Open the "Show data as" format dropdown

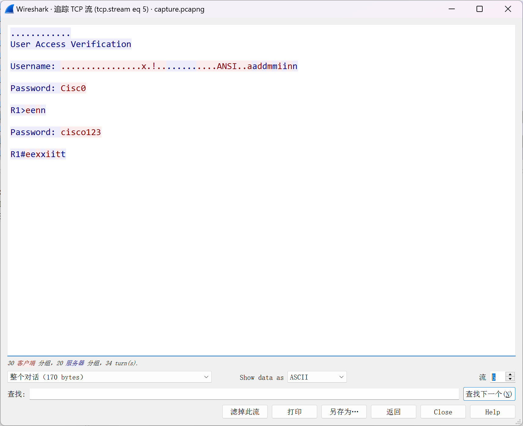coord(317,377)
